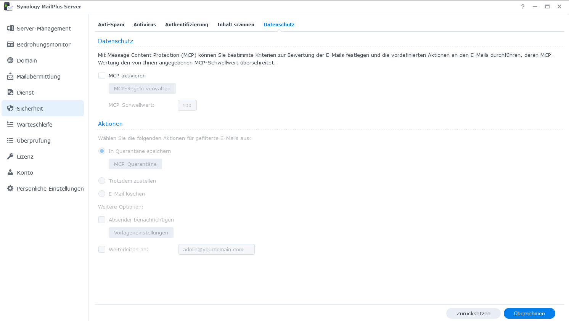Click the Domain globe icon

(10, 61)
